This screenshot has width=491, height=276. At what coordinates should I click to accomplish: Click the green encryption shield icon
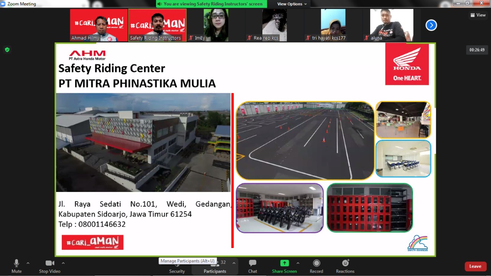(x=7, y=50)
